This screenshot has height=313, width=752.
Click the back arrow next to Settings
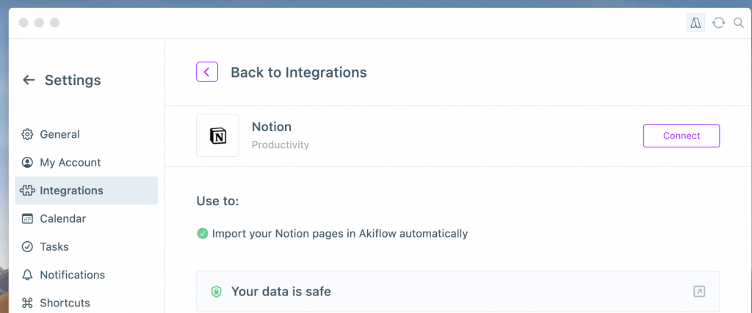[29, 80]
